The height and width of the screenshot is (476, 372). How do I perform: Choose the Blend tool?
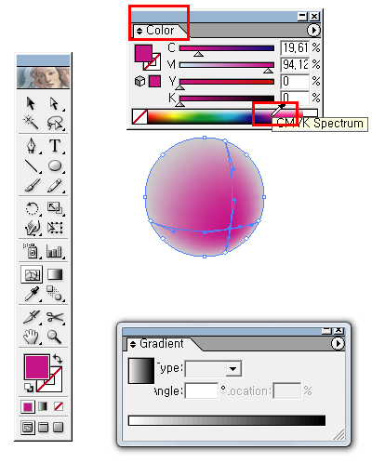(x=54, y=293)
